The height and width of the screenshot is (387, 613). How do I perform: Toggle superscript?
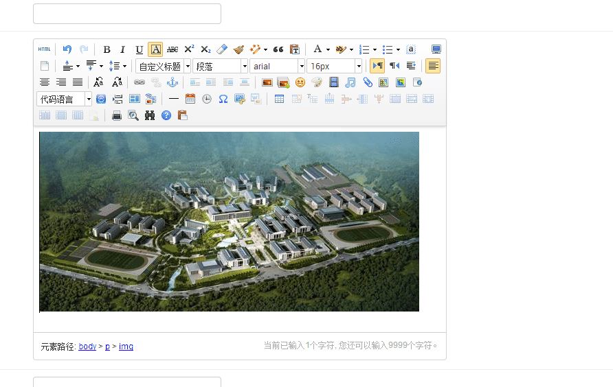189,49
